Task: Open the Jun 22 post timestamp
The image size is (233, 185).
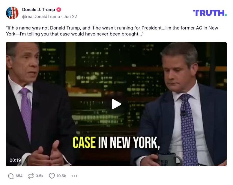Action: pos(70,17)
